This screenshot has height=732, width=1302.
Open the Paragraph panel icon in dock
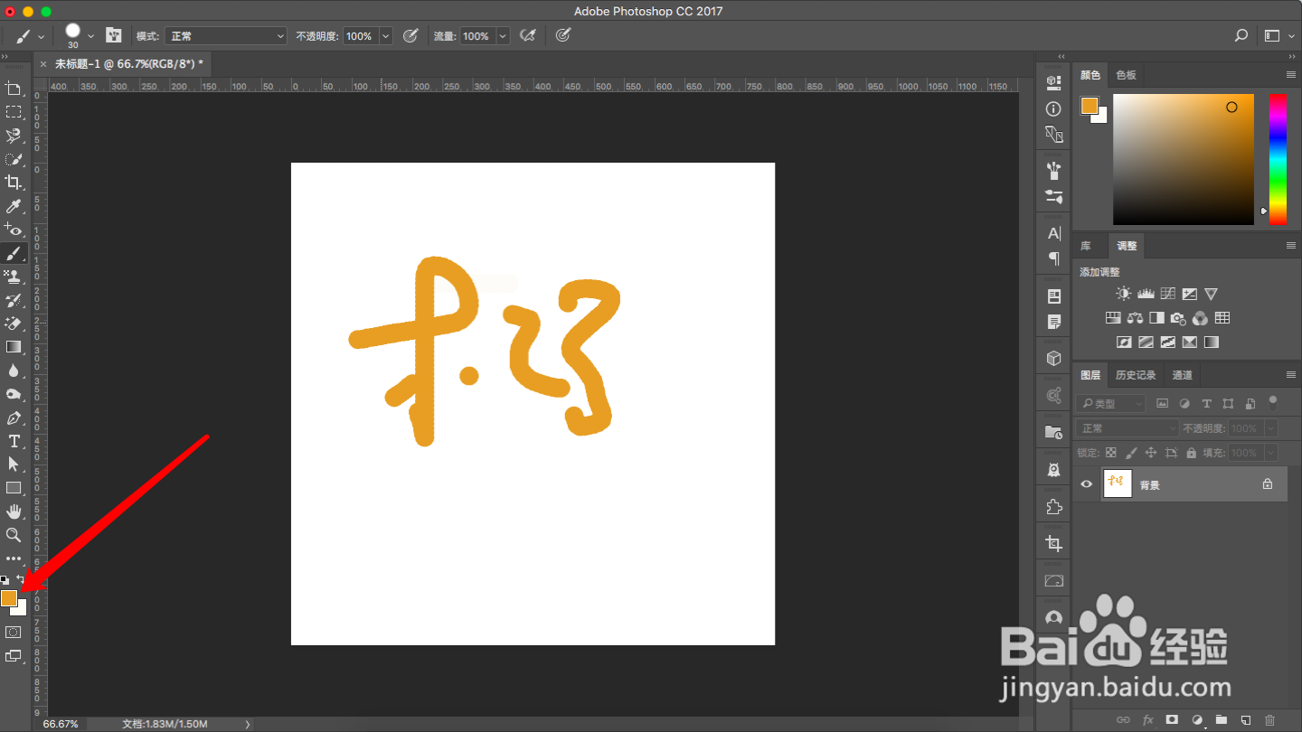pos(1053,258)
